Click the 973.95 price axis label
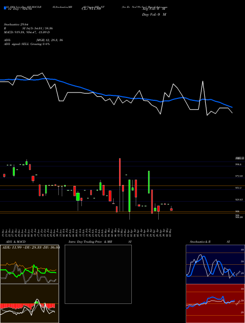Screen dimensions: 245x323 click(x=239, y=176)
